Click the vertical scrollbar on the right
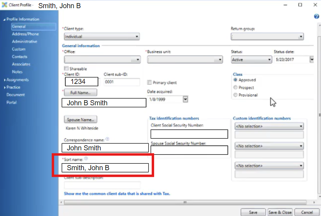The width and height of the screenshot is (321, 216). (x=319, y=115)
